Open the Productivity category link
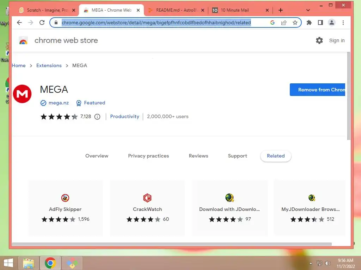The image size is (361, 270). coord(124,116)
